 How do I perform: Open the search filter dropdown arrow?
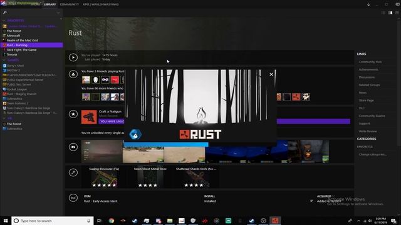click(58, 12)
